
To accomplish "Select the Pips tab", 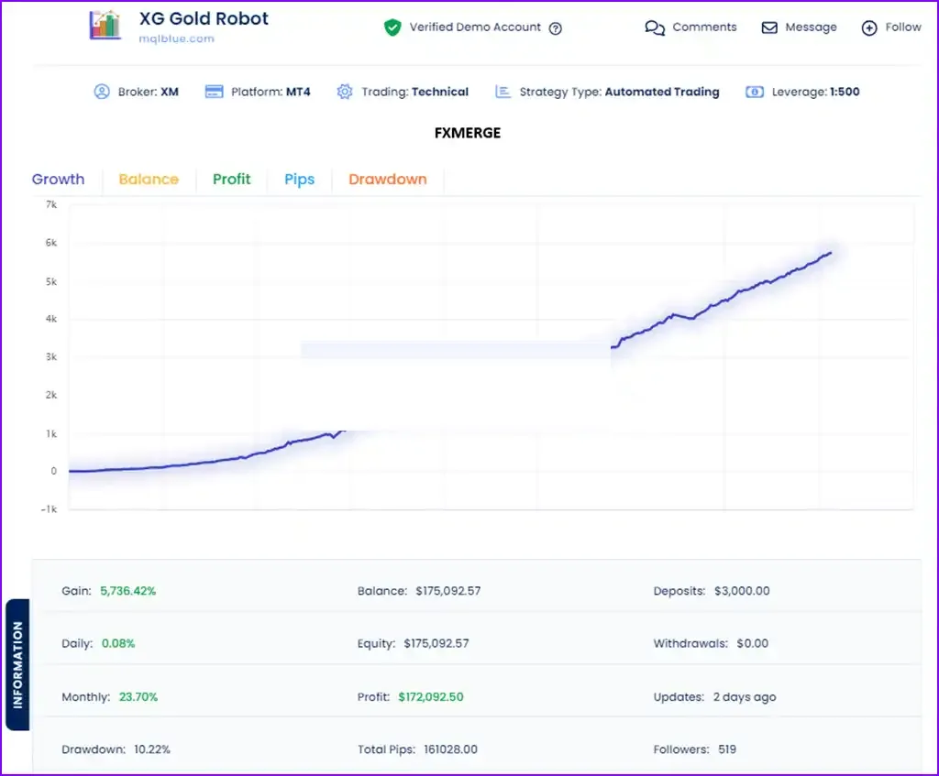I will [x=300, y=180].
